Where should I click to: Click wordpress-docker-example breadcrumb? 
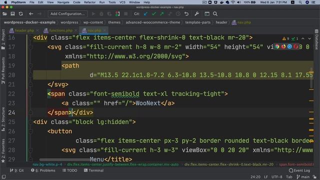(x=29, y=22)
